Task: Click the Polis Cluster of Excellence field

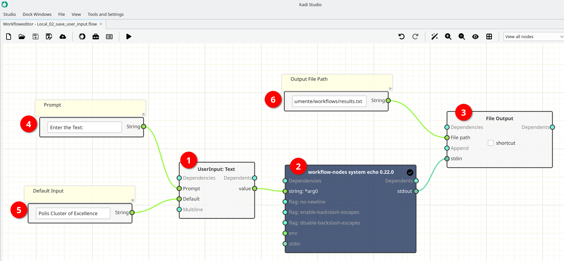Action: [73, 213]
